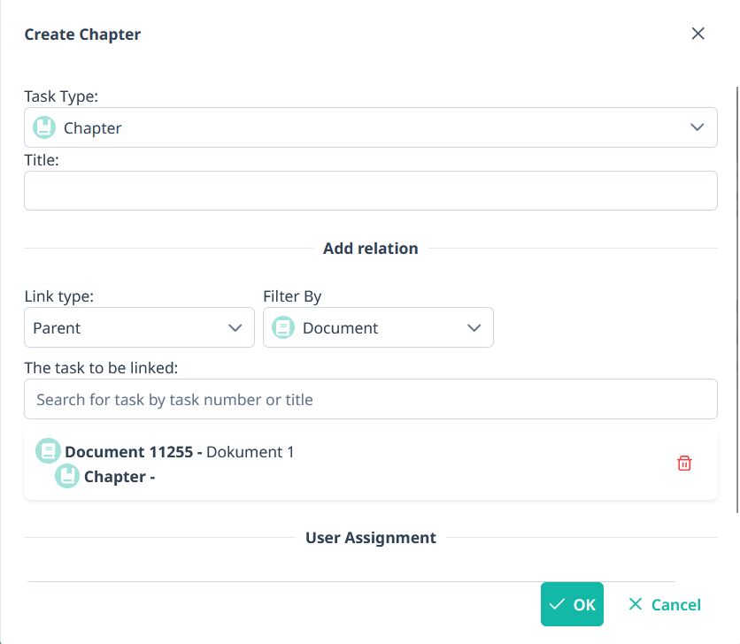Screen dimensions: 740x644
Task: Click the Chapter icon in Task Type field
Action: click(44, 128)
